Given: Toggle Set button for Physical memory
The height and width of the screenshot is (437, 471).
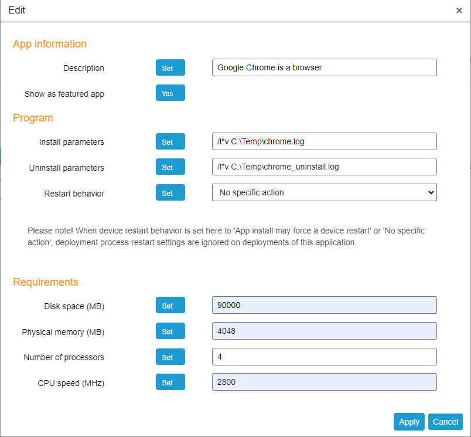Looking at the screenshot, I should pyautogui.click(x=170, y=331).
